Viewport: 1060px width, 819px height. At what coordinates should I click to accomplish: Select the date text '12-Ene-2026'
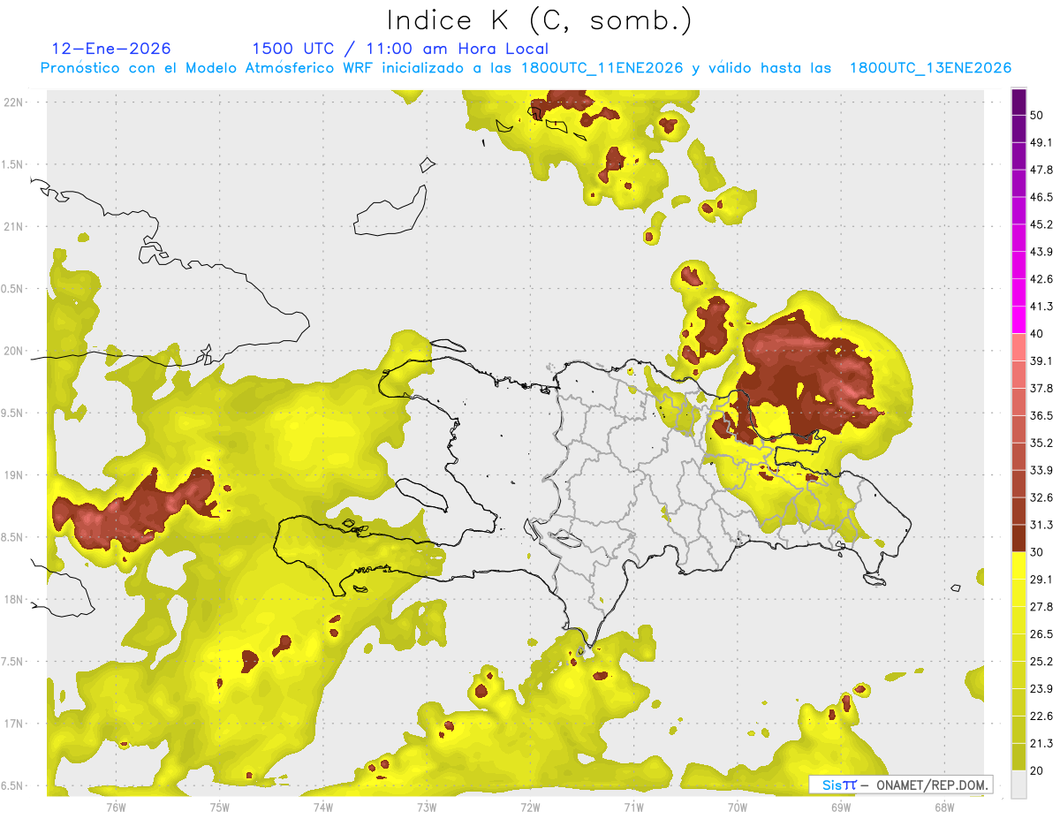click(111, 49)
